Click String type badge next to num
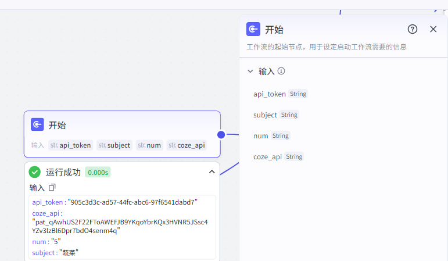This screenshot has width=448, height=261. click(280, 135)
